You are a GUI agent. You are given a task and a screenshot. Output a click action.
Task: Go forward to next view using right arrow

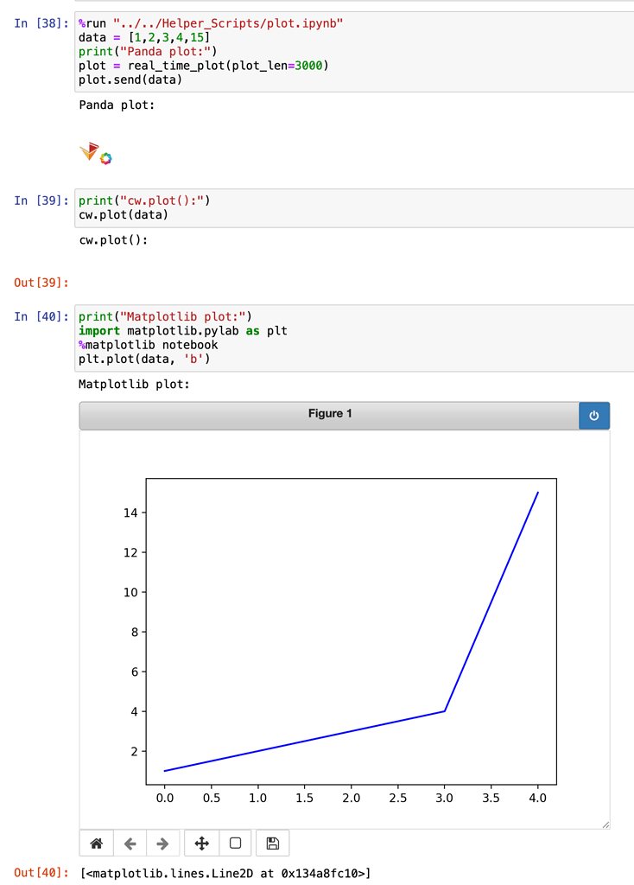[162, 844]
